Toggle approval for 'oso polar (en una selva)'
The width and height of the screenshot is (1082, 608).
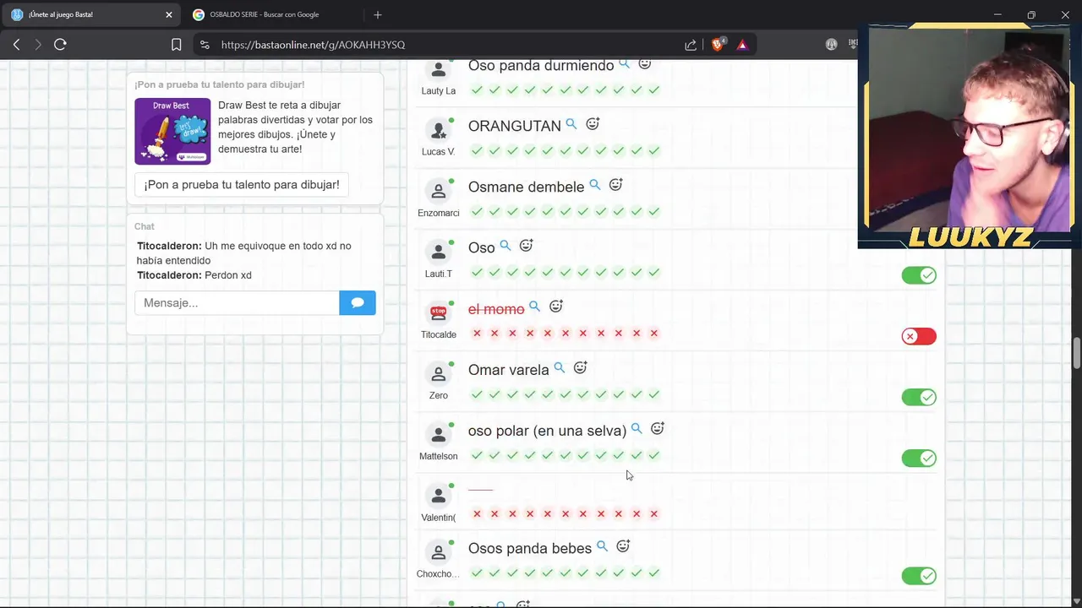[919, 459]
